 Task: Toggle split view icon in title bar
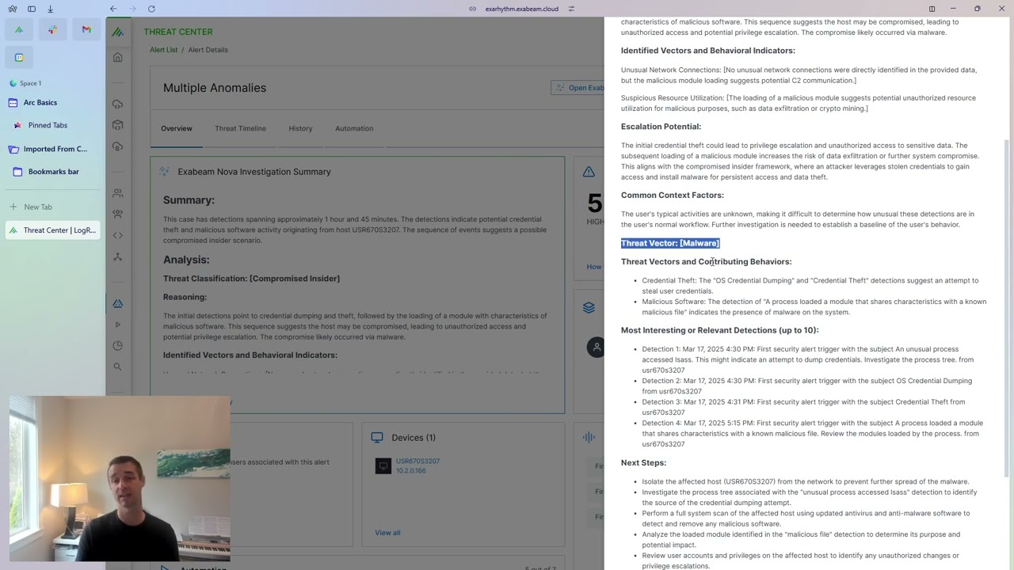tap(932, 9)
